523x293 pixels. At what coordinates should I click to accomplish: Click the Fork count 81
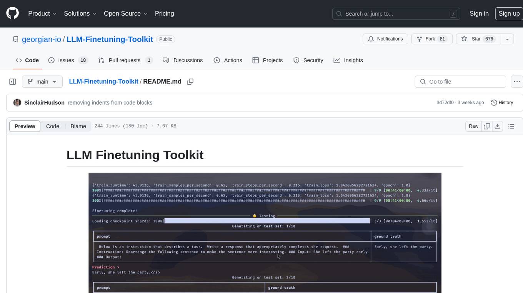point(442,39)
